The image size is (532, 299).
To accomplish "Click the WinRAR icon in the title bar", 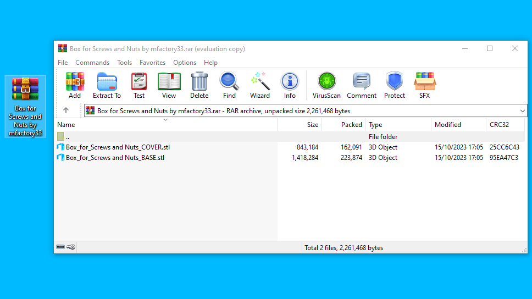I will [63, 48].
